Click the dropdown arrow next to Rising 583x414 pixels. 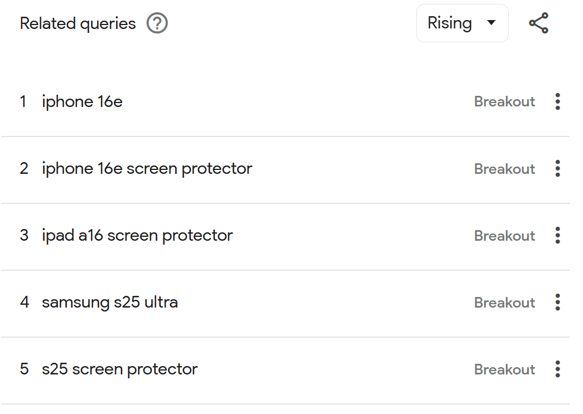point(491,23)
